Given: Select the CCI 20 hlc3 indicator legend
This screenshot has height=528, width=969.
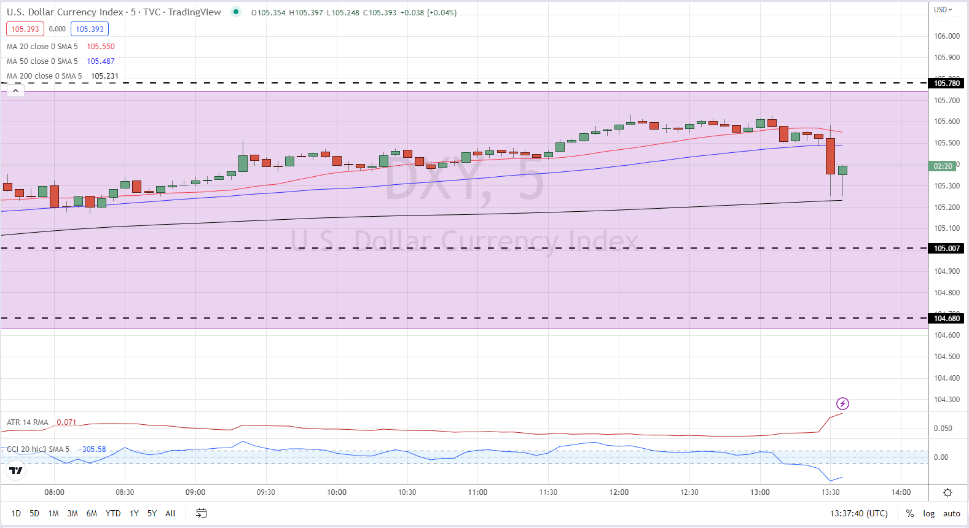Looking at the screenshot, I should coord(38,449).
